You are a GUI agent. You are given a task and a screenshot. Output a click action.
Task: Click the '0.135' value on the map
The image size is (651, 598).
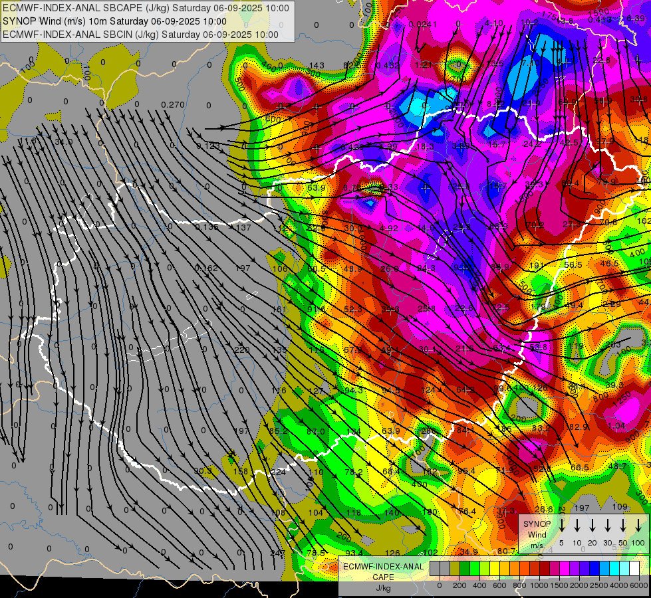point(207,227)
